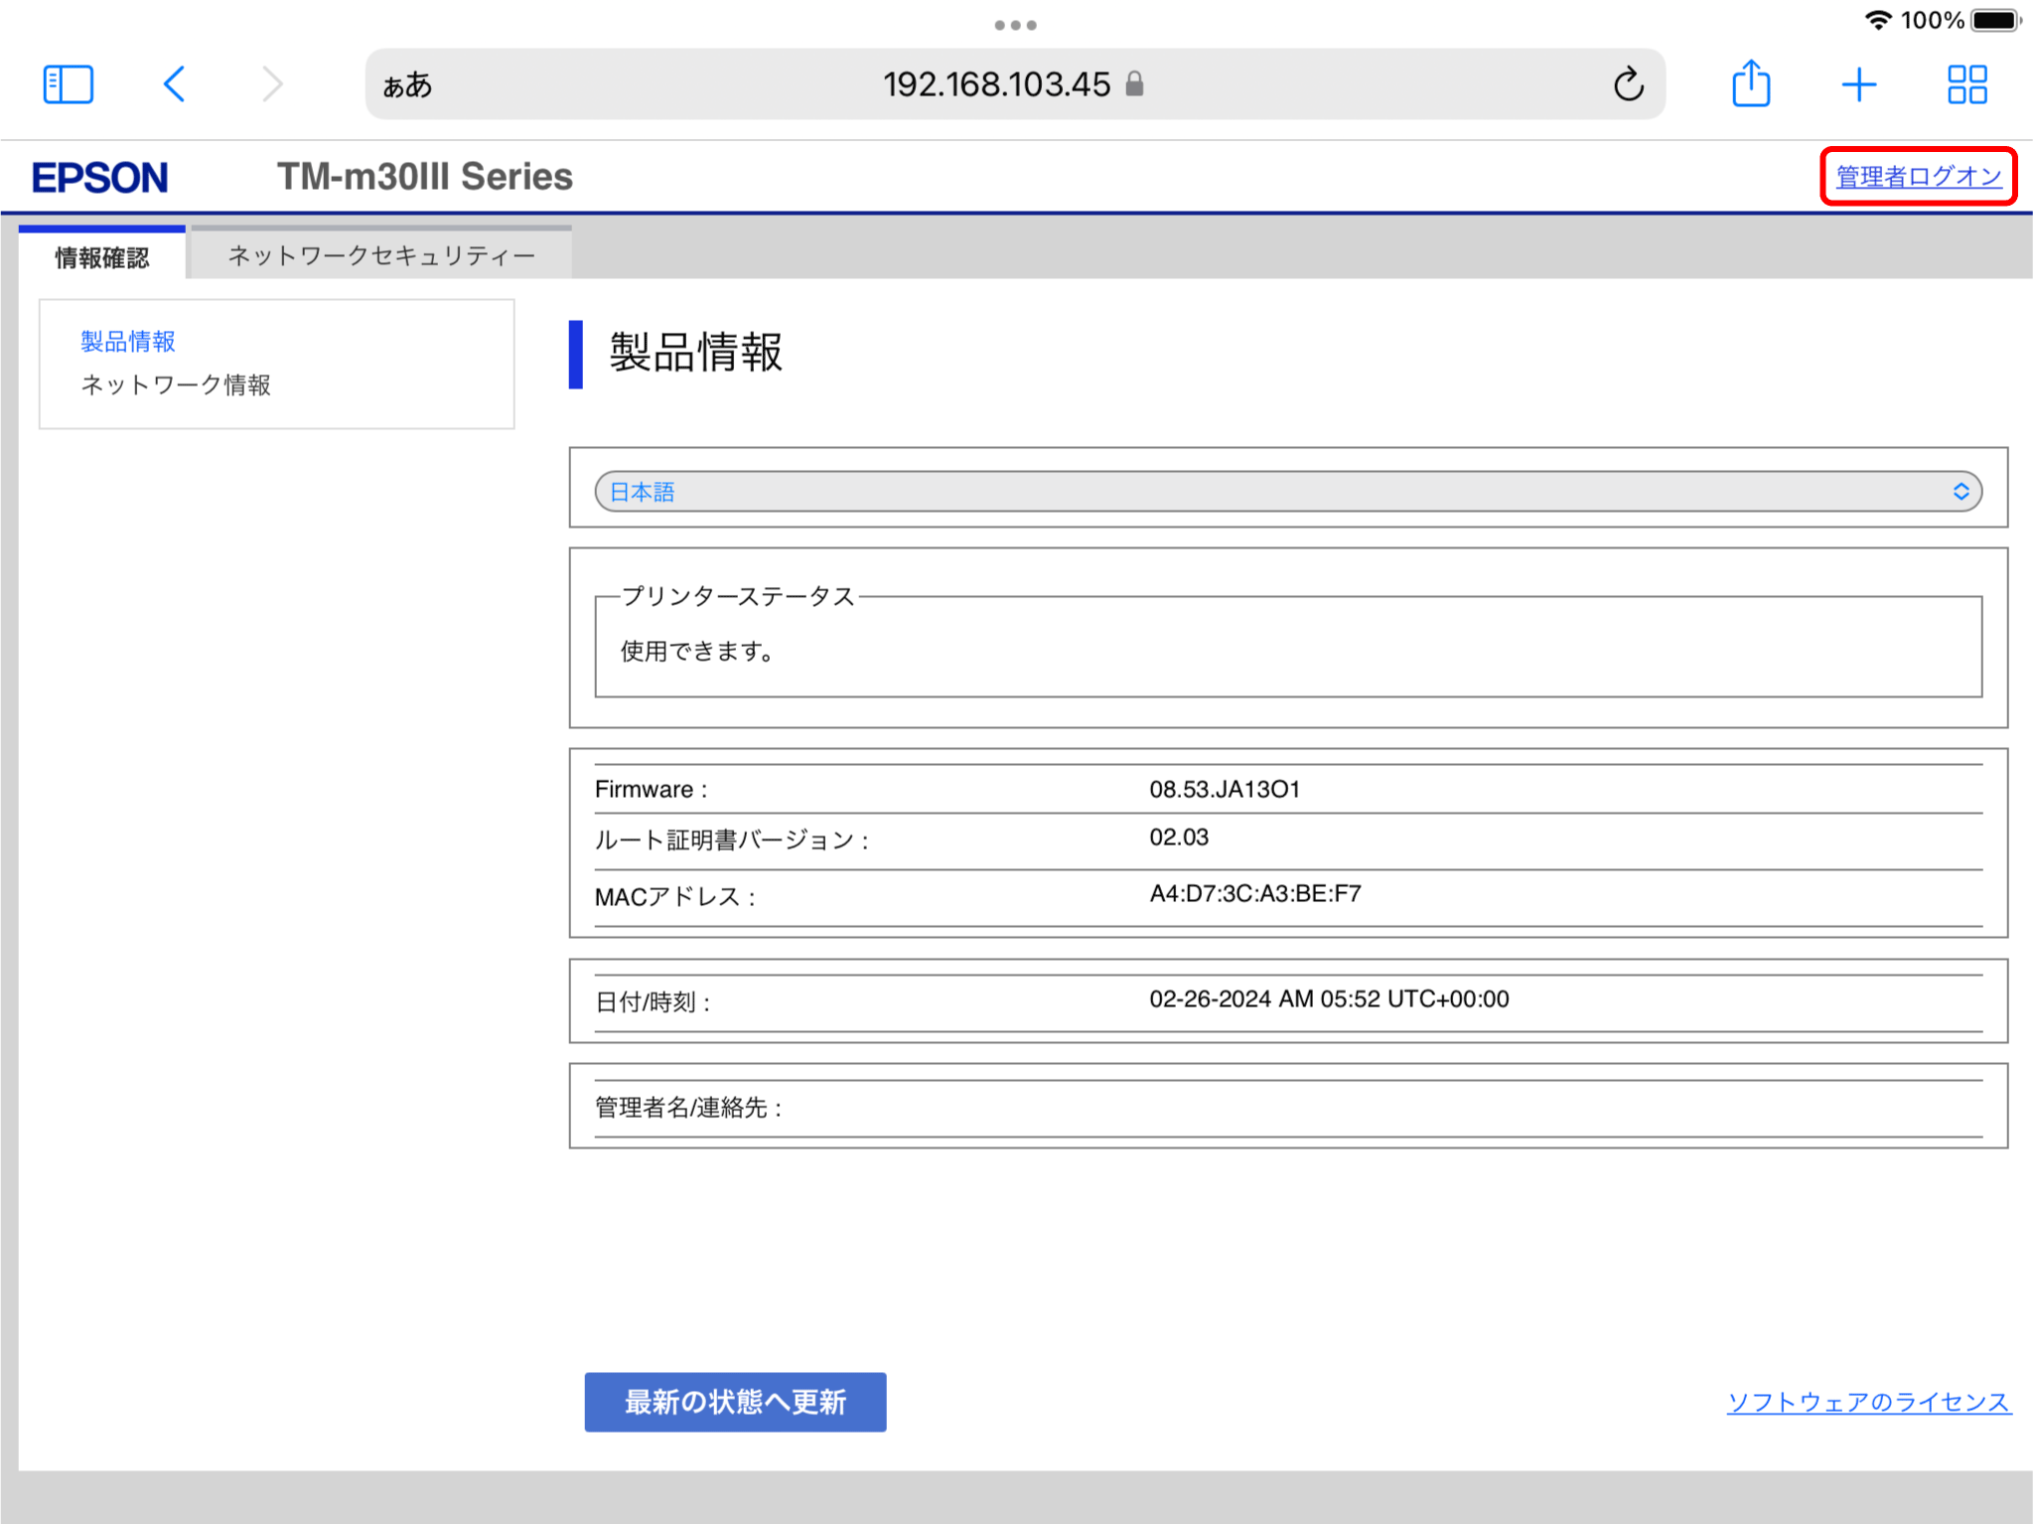This screenshot has width=2034, height=1524.
Task: Click the MACアドレス label
Action: pyautogui.click(x=675, y=897)
